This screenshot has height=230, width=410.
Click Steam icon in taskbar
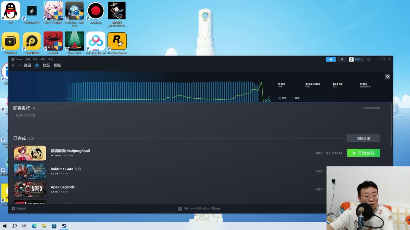pos(64,226)
